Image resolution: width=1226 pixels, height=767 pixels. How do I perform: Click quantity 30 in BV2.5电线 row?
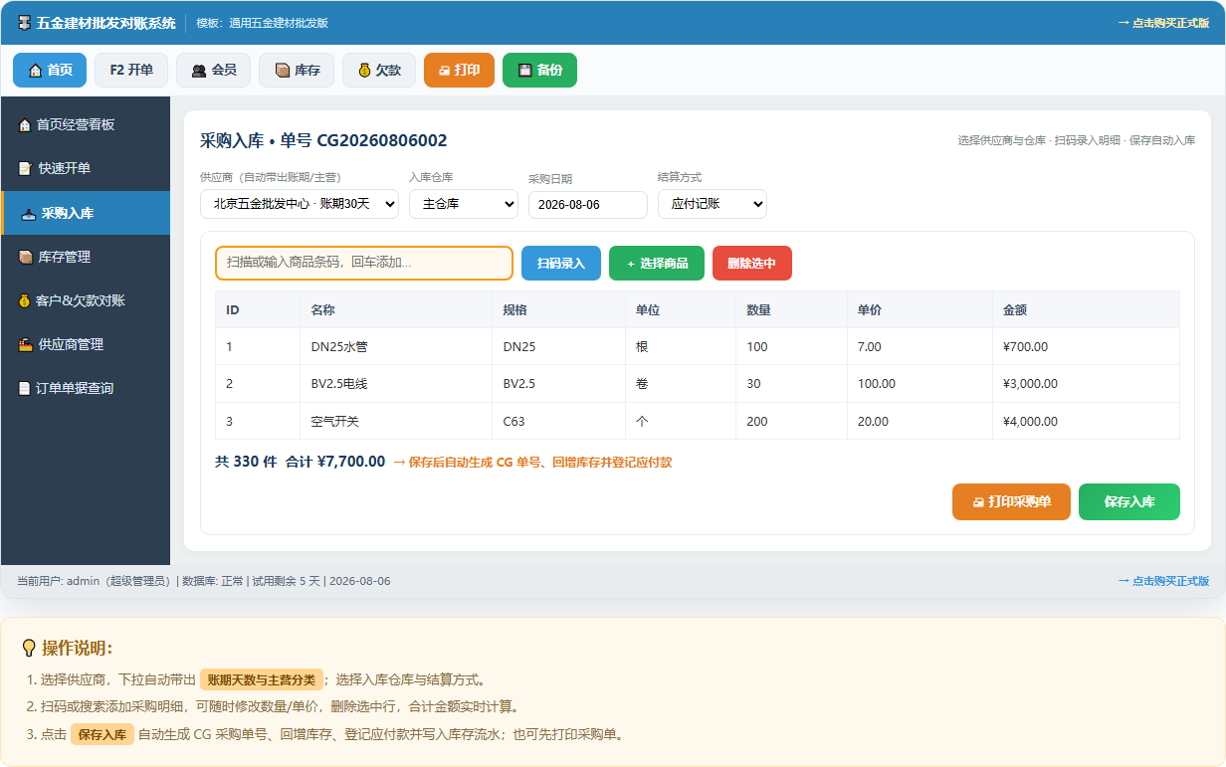coord(791,384)
